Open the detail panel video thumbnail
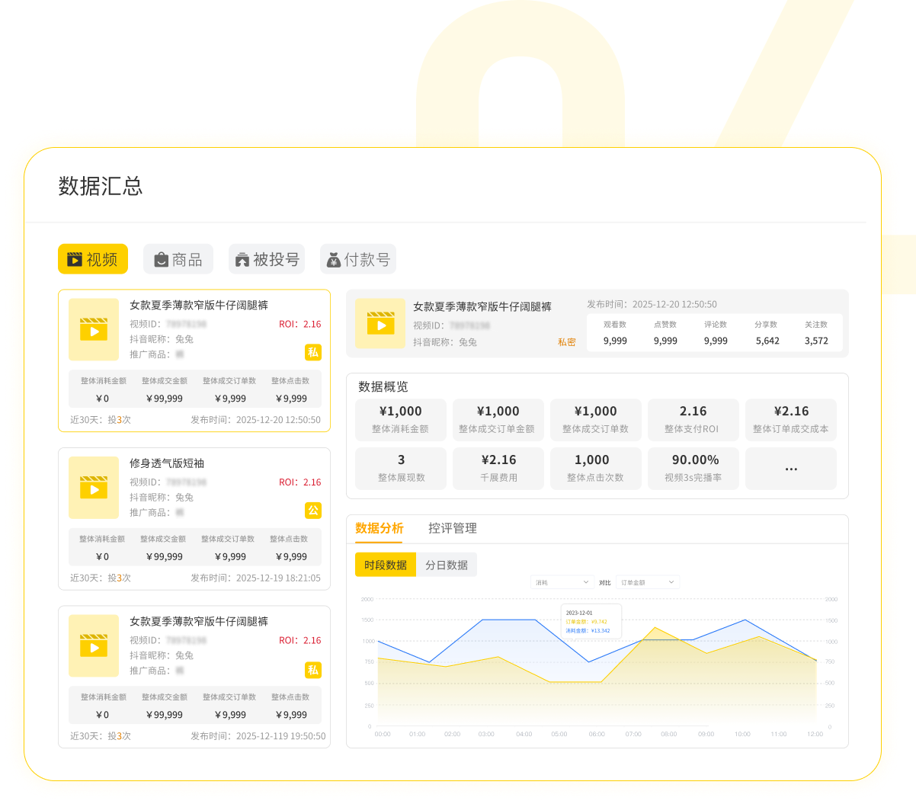Screen dimensions: 916x804 pos(380,323)
